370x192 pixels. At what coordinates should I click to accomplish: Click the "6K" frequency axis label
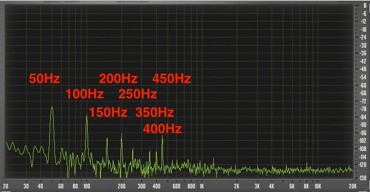292,186
